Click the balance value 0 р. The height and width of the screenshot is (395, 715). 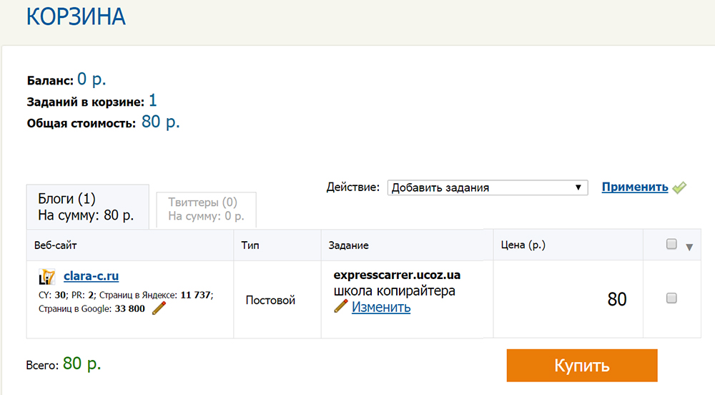coord(92,79)
